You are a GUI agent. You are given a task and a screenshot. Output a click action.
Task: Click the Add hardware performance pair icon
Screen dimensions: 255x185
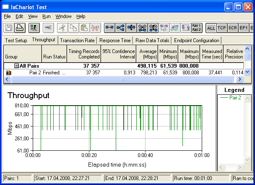131,28
